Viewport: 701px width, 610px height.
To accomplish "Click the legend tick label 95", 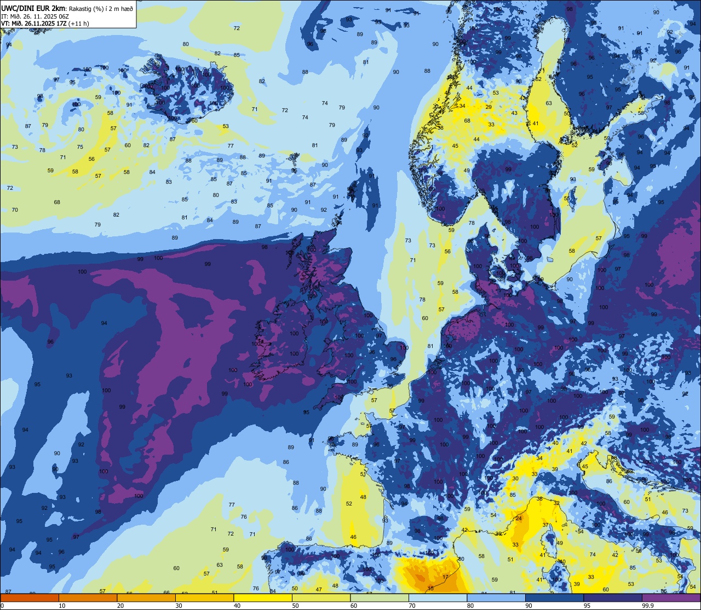I will (587, 606).
